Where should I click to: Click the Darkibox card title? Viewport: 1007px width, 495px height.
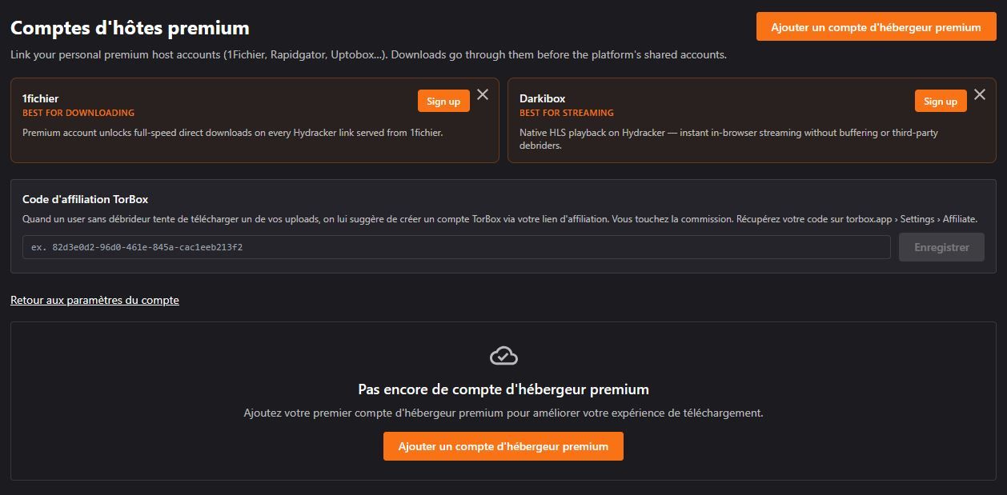click(x=542, y=98)
